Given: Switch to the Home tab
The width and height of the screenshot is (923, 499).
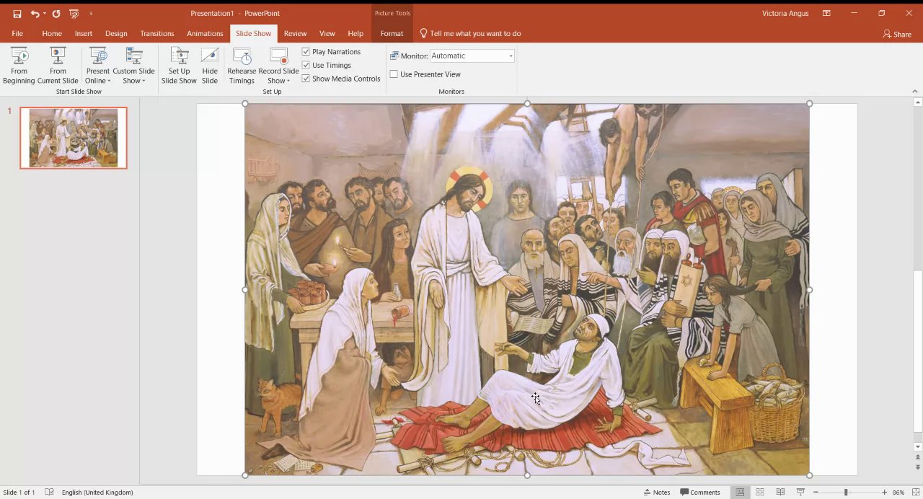Looking at the screenshot, I should [x=52, y=33].
